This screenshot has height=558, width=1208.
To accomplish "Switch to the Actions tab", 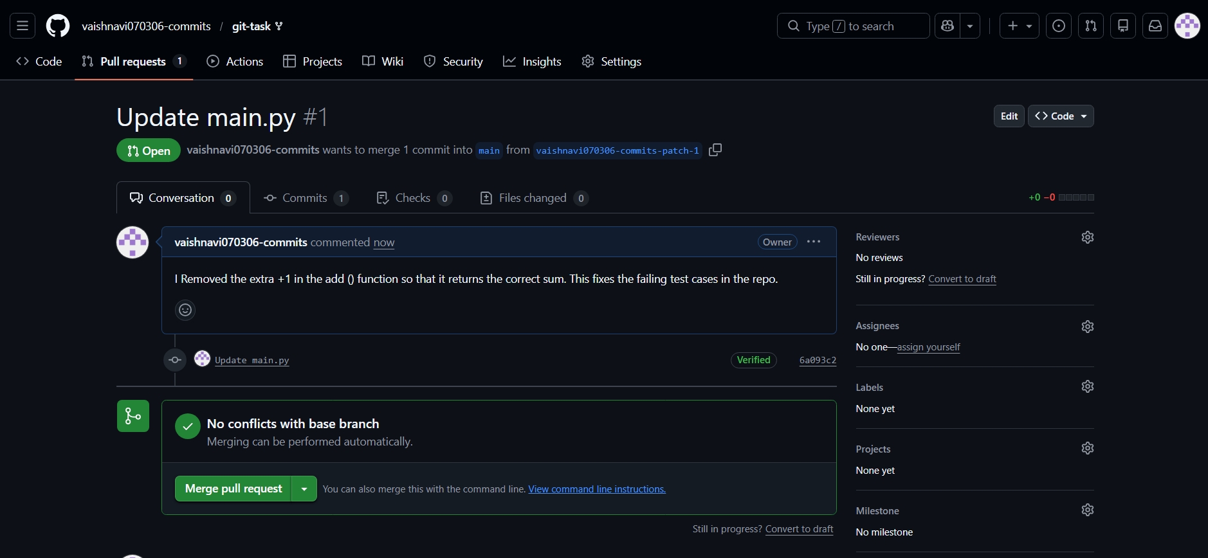I will click(x=235, y=61).
